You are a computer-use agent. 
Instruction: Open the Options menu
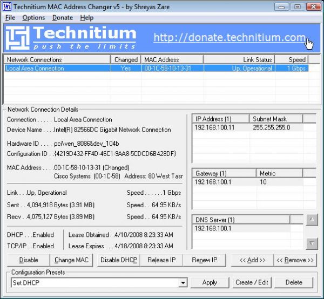[33, 18]
